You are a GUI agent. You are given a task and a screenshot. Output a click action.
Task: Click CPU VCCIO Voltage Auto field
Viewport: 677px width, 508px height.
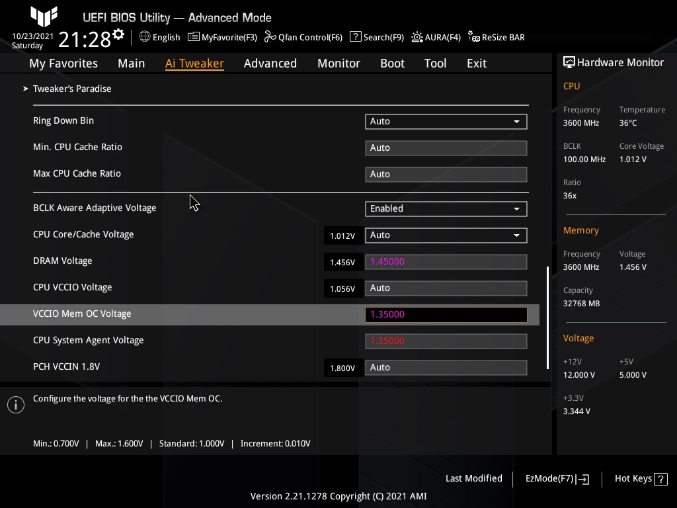pyautogui.click(x=446, y=288)
